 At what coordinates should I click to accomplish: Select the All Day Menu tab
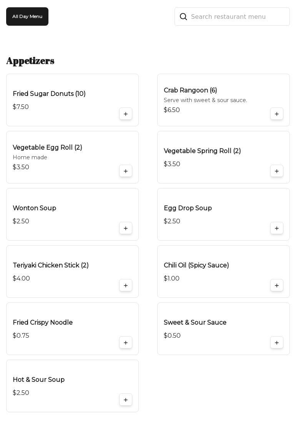tap(27, 17)
